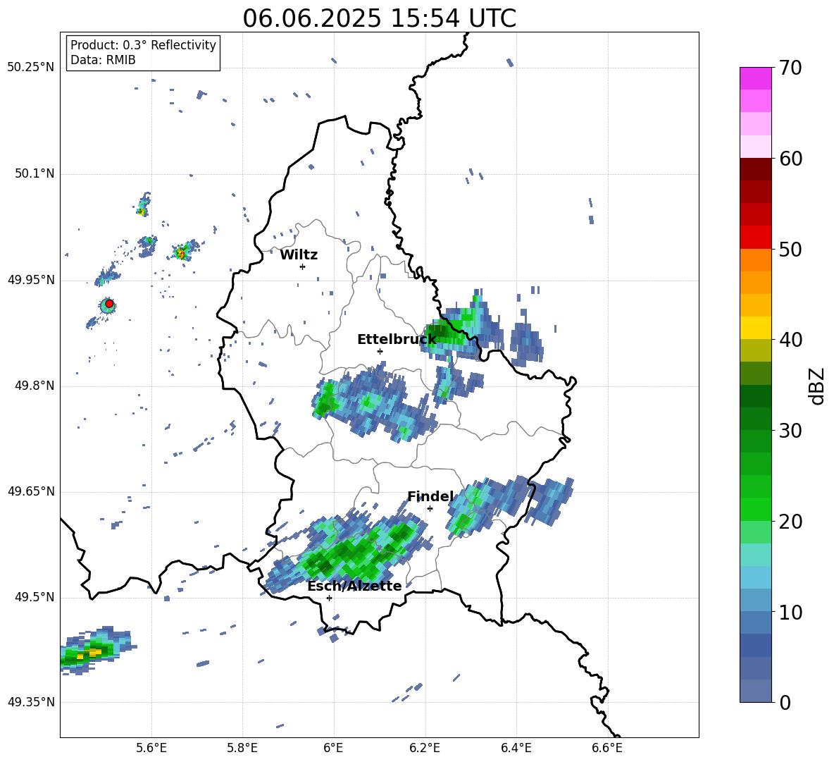
Task: Click the 6°E longitude label
Action: tap(333, 748)
